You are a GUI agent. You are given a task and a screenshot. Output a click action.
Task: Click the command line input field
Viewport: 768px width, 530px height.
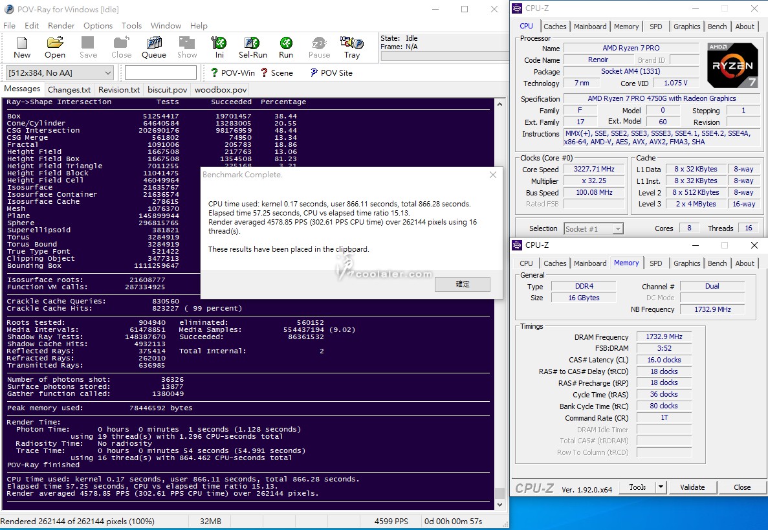tap(160, 72)
